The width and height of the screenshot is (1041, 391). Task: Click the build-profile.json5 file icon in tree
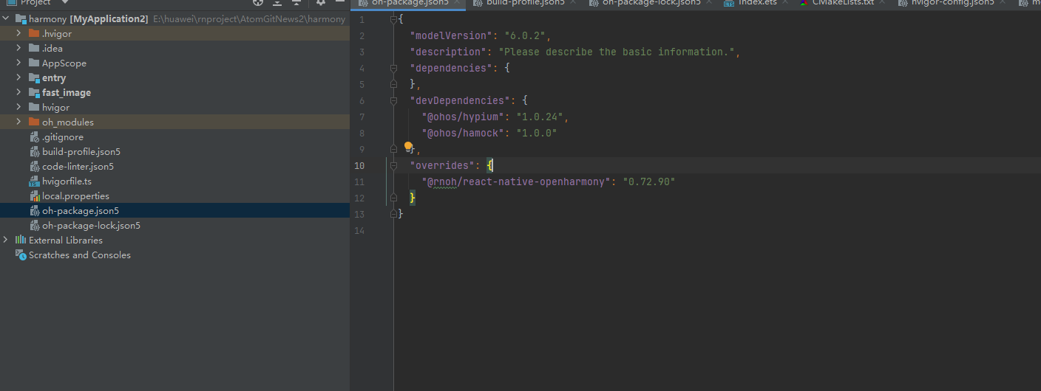point(35,152)
